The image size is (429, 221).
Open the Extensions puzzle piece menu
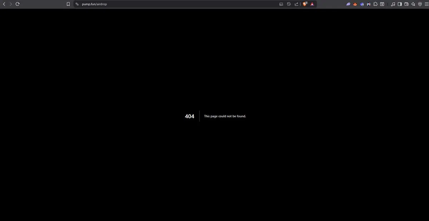(375, 4)
